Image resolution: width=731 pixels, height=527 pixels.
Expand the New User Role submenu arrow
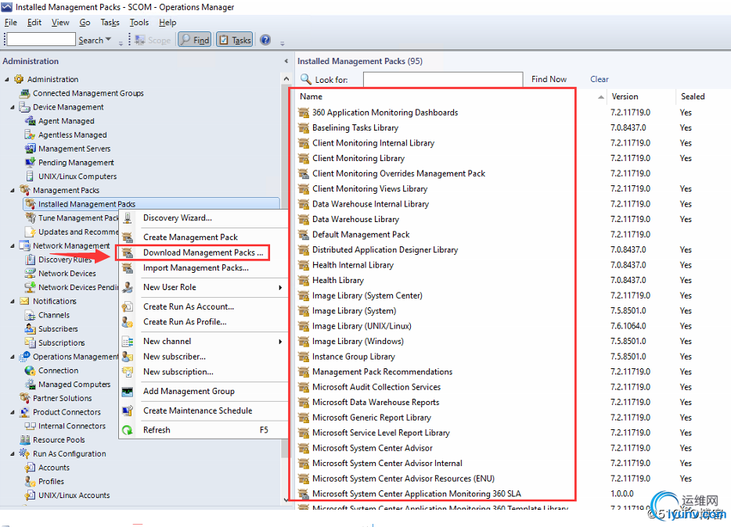280,288
